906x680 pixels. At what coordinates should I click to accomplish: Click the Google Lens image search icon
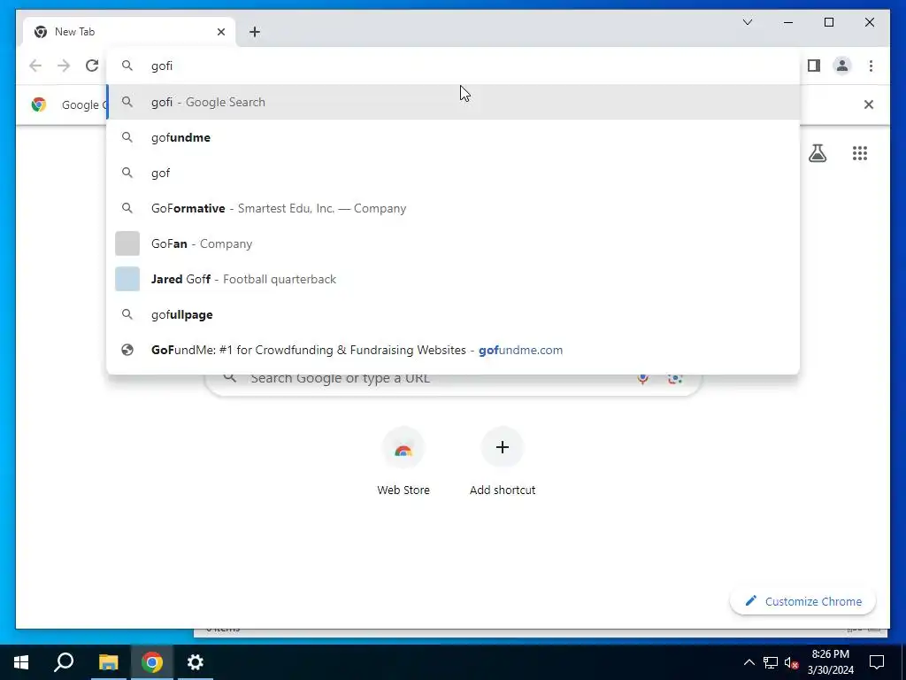pyautogui.click(x=675, y=378)
